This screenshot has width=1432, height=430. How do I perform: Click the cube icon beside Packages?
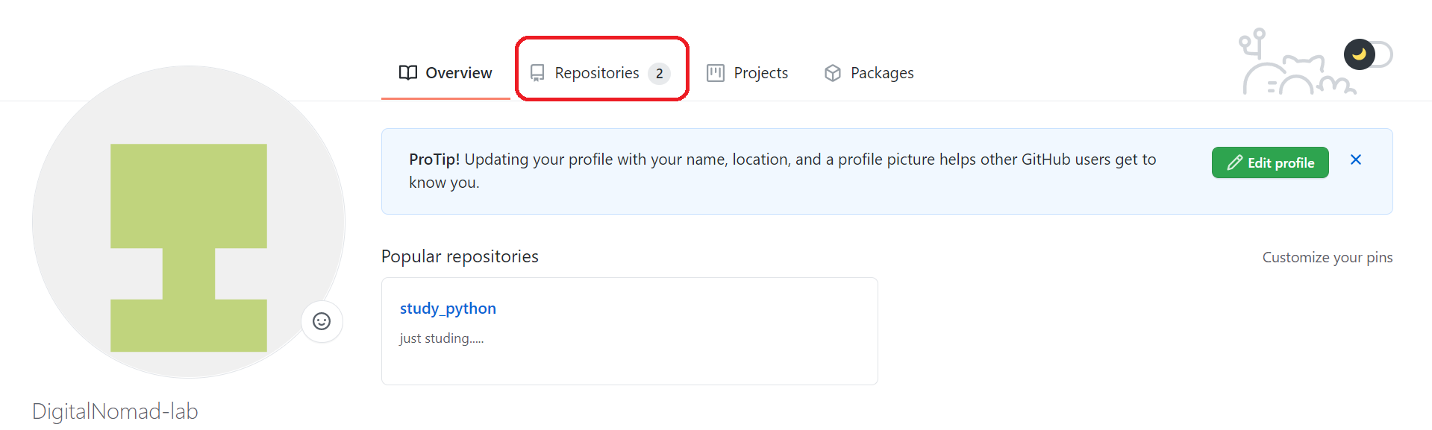pos(833,73)
